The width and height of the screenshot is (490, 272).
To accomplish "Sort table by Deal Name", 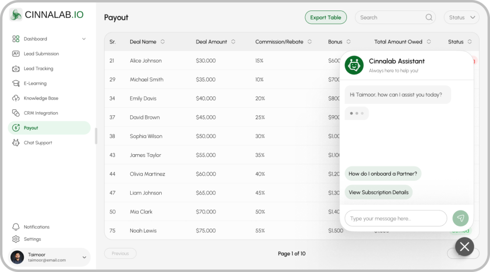I will pos(163,42).
